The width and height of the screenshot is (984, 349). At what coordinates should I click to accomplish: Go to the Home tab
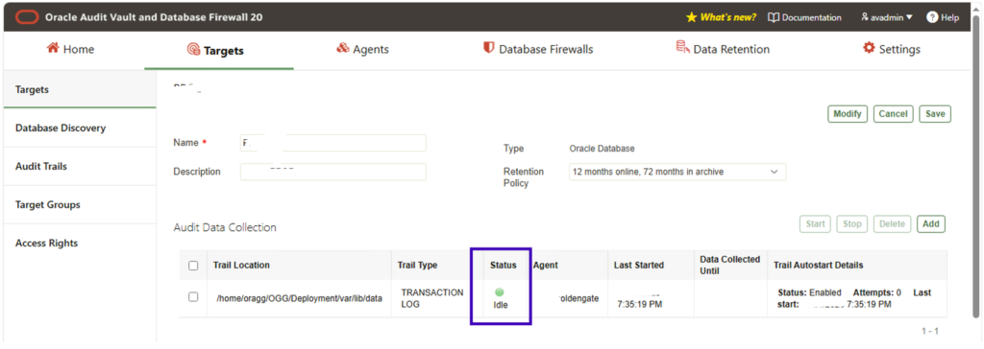point(70,49)
